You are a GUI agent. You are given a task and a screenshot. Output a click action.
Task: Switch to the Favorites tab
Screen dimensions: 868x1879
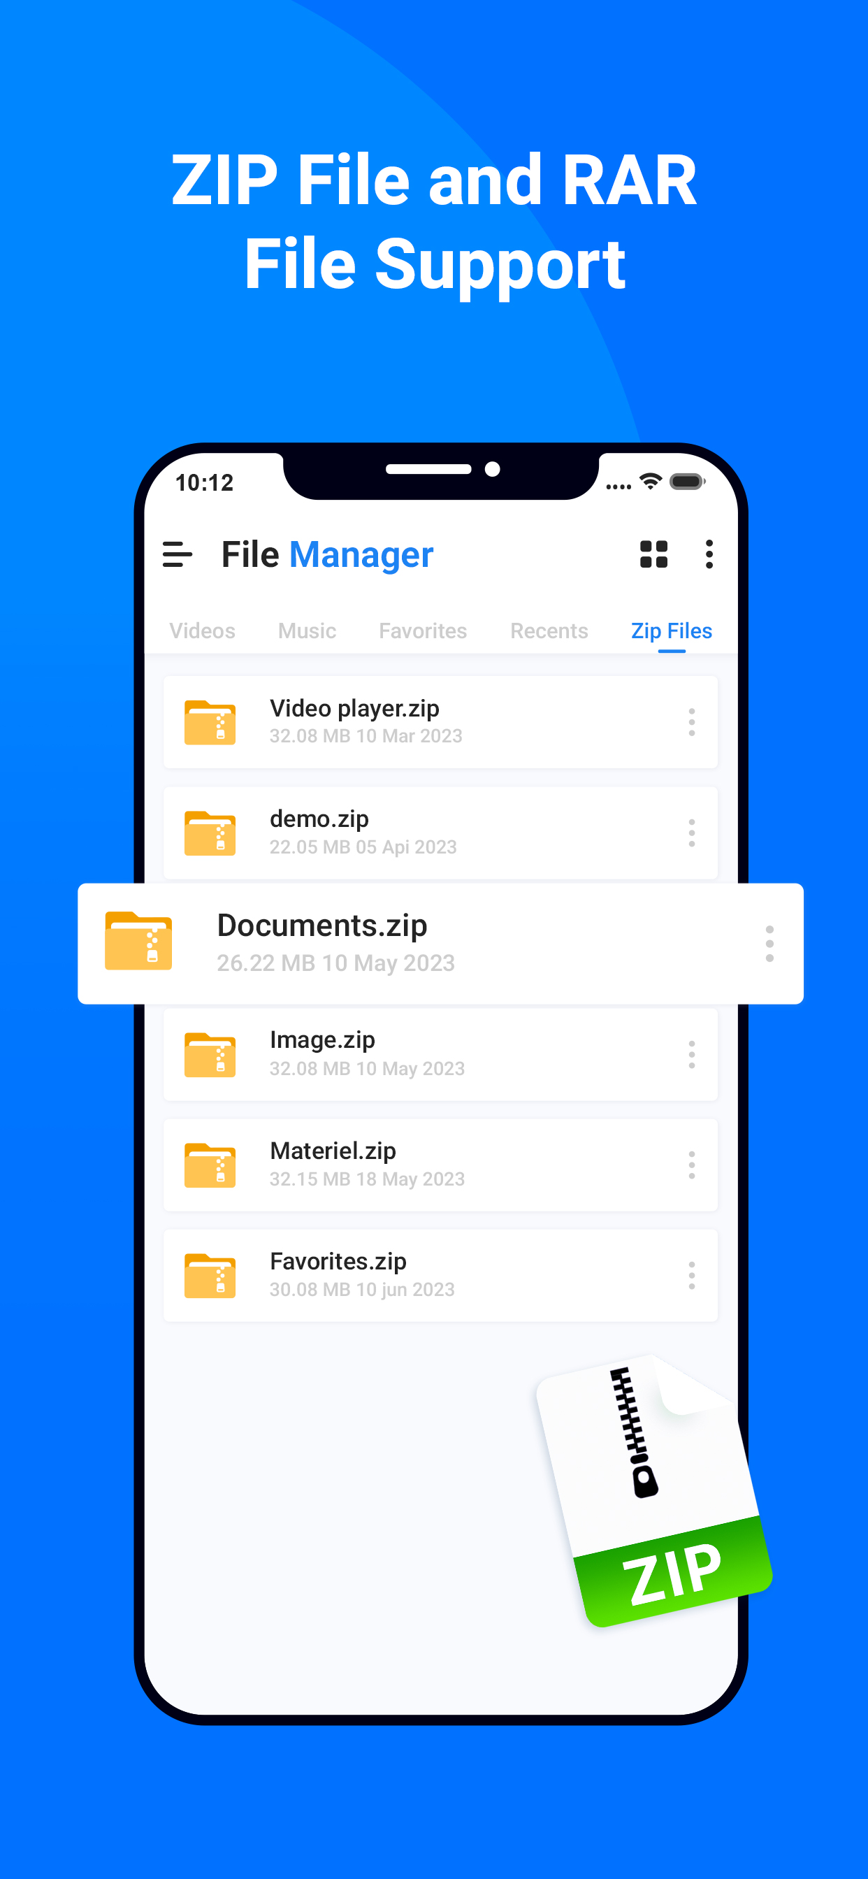(x=423, y=631)
